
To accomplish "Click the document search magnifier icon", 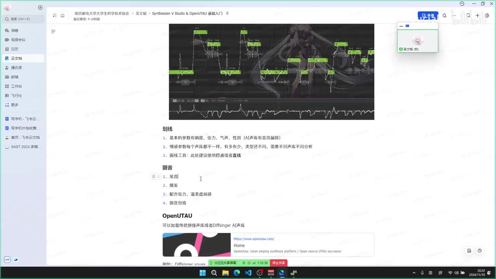I will pyautogui.click(x=468, y=15).
